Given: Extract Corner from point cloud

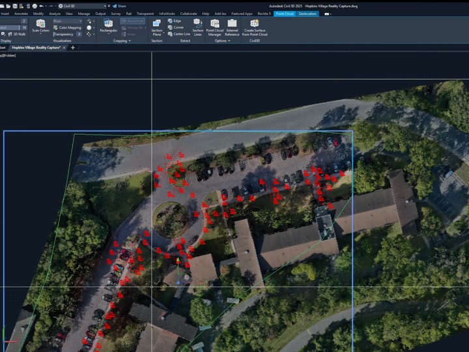Looking at the screenshot, I should pos(176,27).
